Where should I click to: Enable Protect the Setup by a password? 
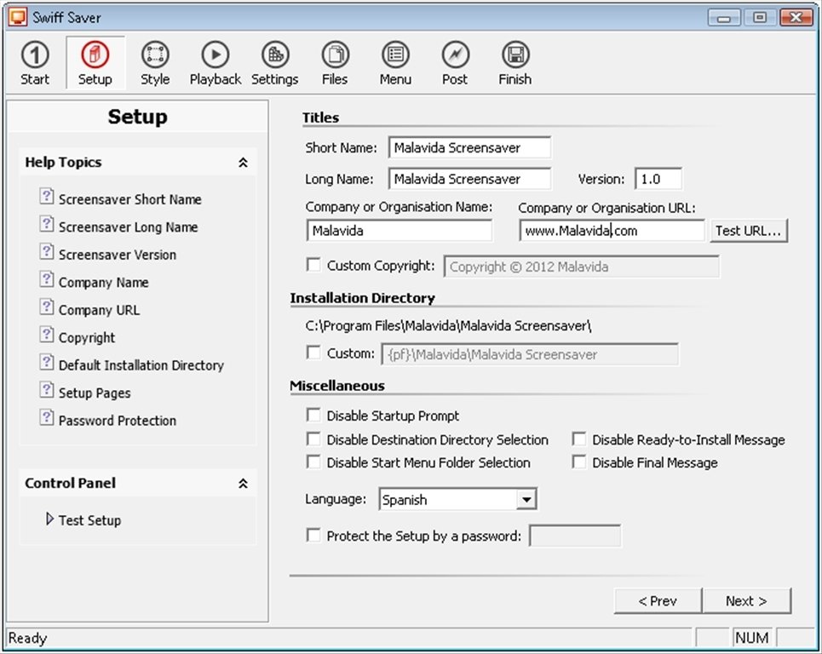coord(313,535)
